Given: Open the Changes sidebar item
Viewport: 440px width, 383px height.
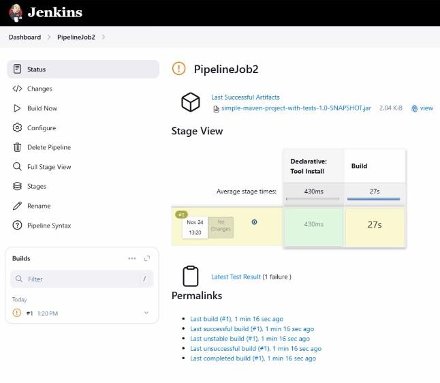Looking at the screenshot, I should click(40, 89).
